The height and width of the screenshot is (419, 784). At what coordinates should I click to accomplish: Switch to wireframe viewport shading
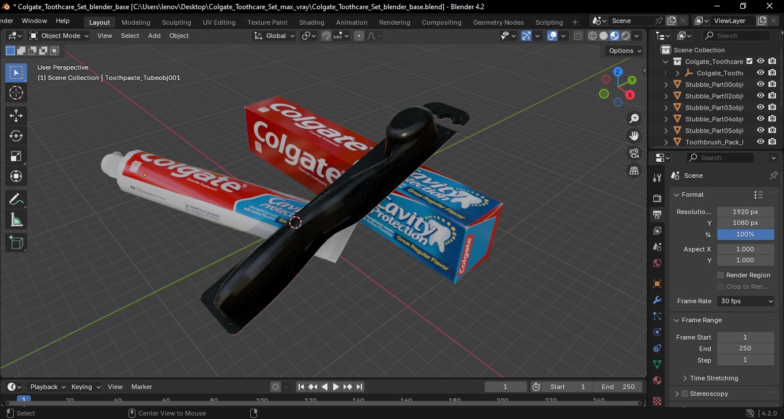point(593,36)
